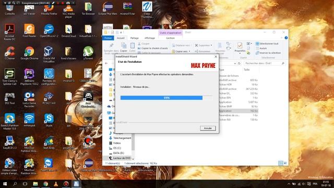Open Oracle VM VirtualBox desktop shortcut
Screen dimensions: 334x188
49,54
